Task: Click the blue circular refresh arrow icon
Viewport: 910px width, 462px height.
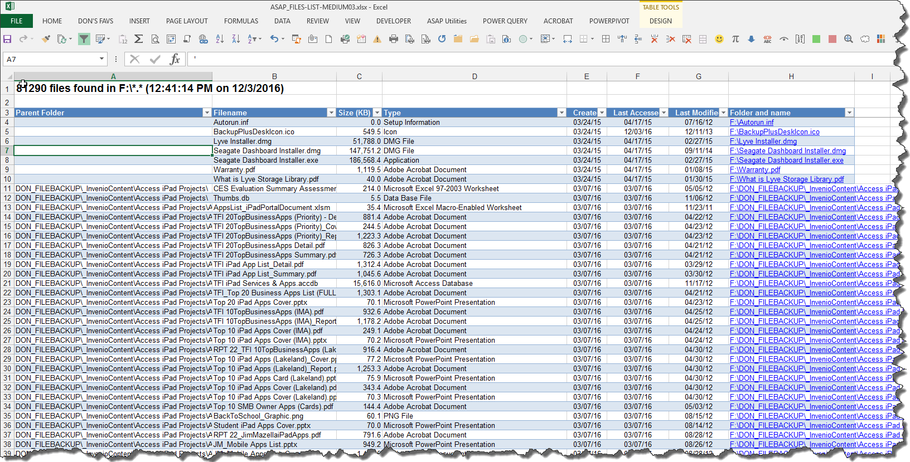Action: coord(442,39)
